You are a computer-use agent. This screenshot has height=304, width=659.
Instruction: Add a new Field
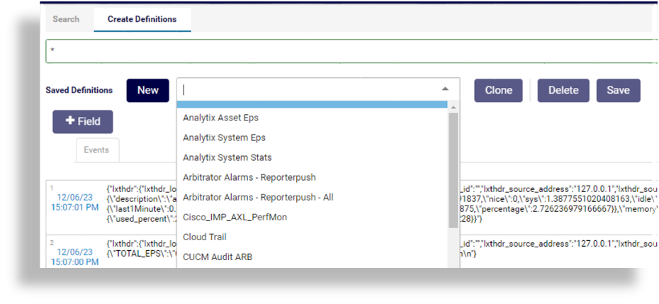82,121
